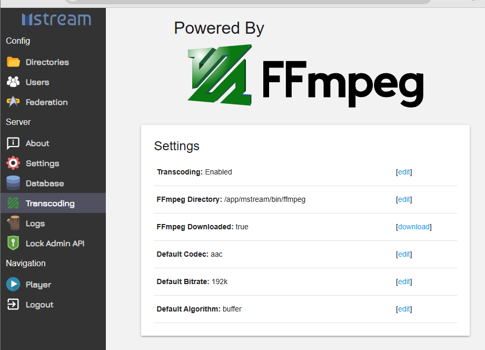Click the Logout arrow icon
This screenshot has height=350, width=485.
13,304
